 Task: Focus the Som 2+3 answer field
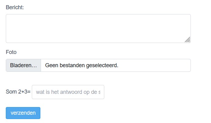pyautogui.click(x=68, y=92)
